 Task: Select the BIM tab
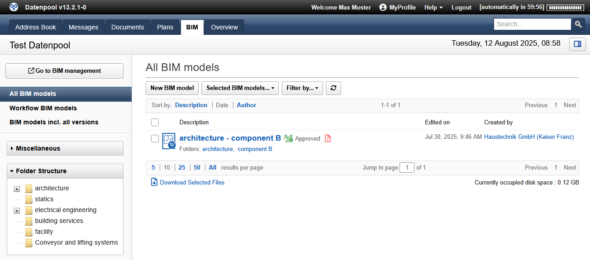click(x=192, y=27)
